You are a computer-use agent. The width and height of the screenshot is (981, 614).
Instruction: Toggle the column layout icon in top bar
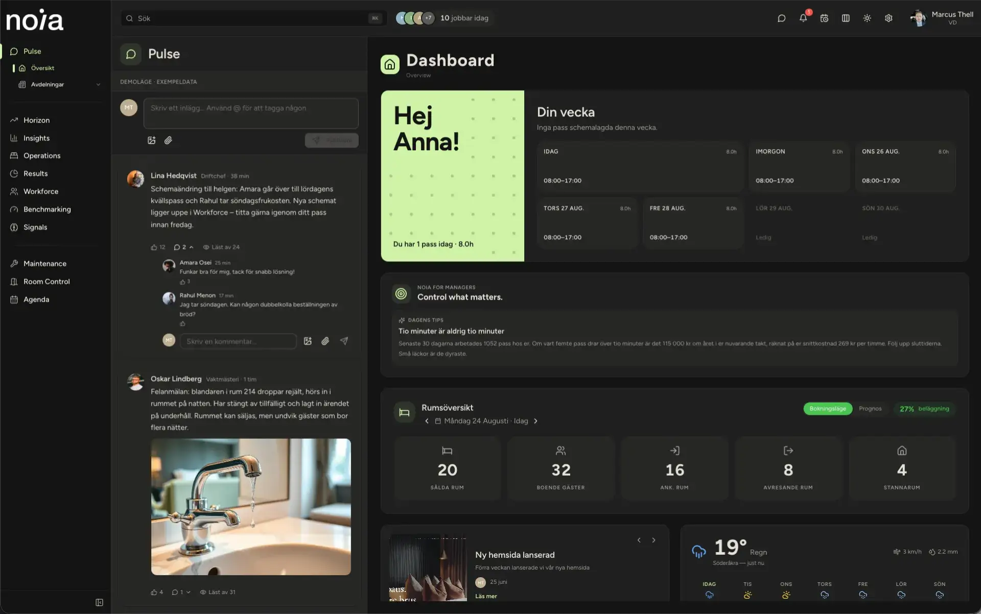coord(846,18)
